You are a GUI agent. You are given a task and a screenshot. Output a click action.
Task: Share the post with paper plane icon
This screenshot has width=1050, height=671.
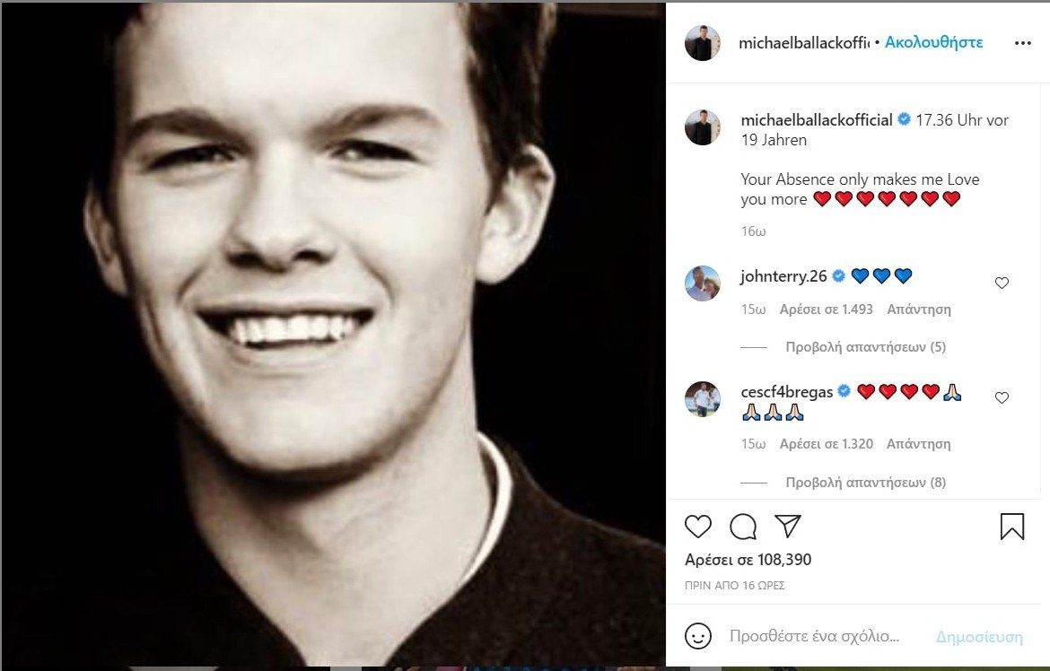click(x=787, y=526)
